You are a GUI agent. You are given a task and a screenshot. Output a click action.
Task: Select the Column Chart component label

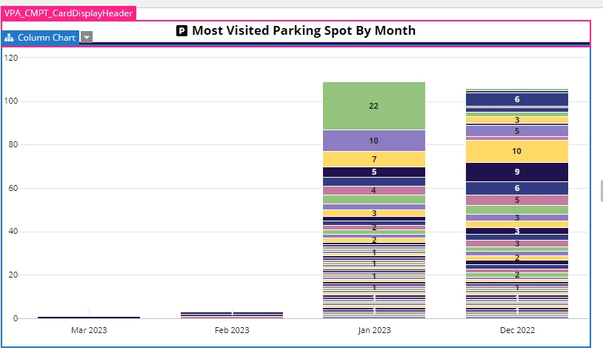tap(41, 37)
